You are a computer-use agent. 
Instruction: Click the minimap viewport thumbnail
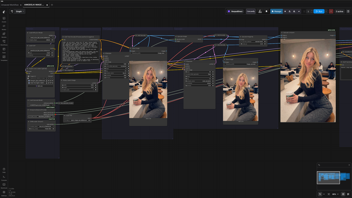[328, 178]
